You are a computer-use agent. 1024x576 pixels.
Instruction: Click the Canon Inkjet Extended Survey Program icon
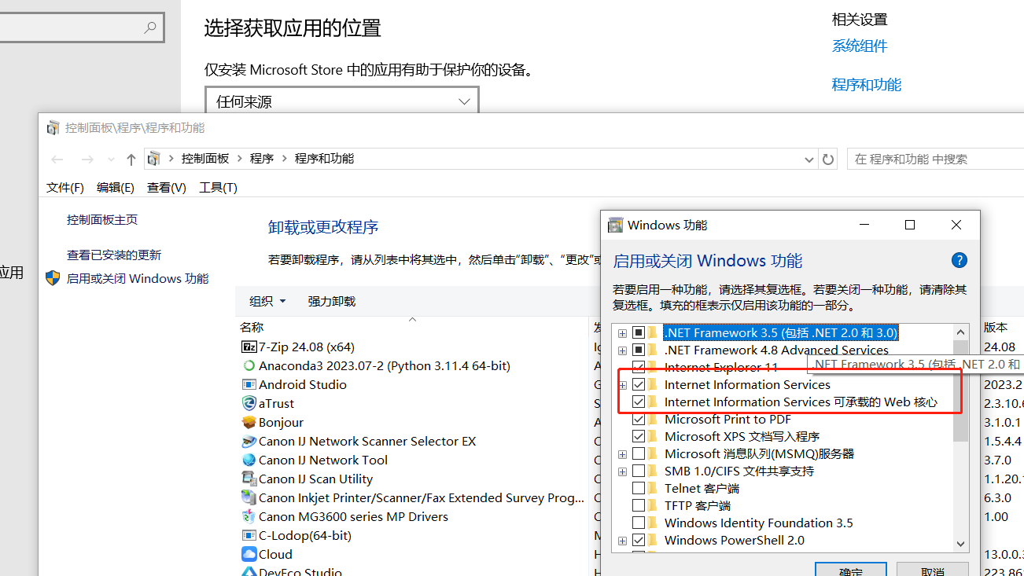pos(249,497)
